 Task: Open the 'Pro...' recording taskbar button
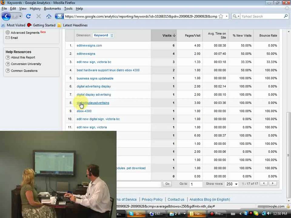(x=217, y=213)
